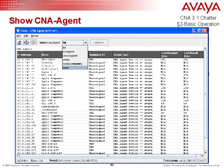
Task: Go to the Home toolbar icon
Action: tap(19, 42)
